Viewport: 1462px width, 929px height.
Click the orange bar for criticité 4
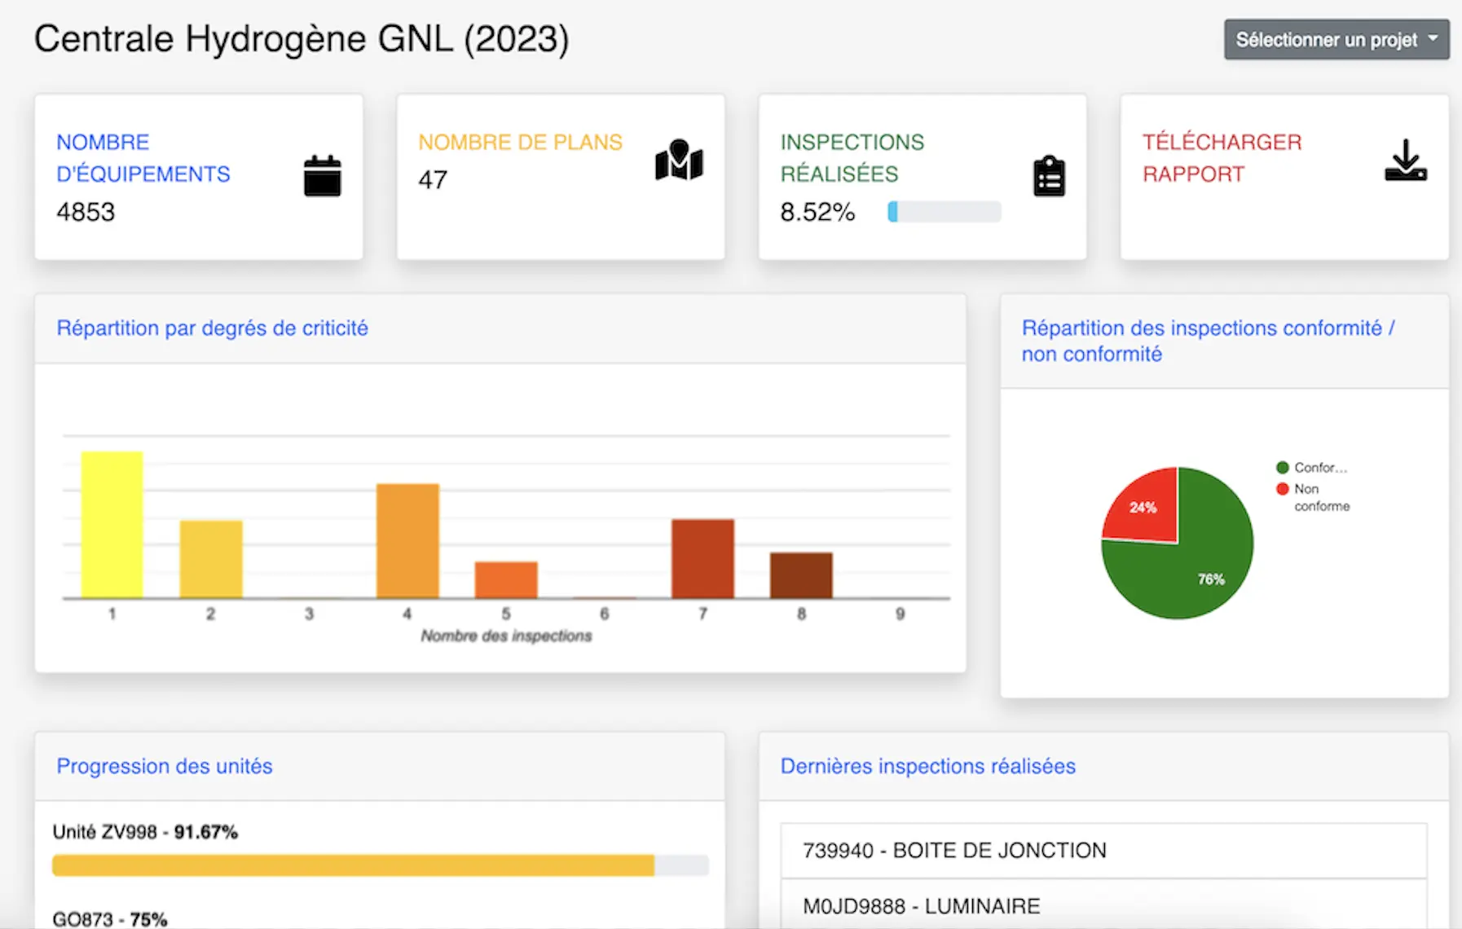click(407, 541)
